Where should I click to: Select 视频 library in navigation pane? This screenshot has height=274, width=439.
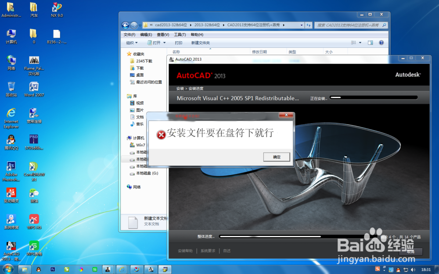tap(137, 103)
